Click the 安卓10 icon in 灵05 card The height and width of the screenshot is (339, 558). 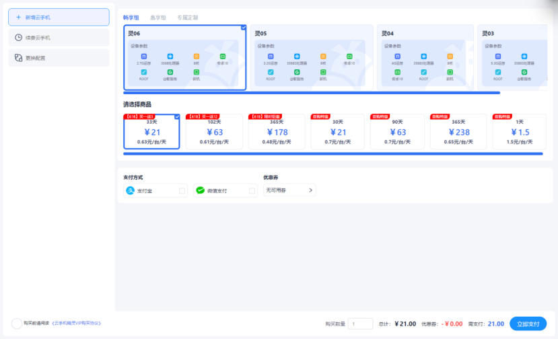[x=349, y=56]
